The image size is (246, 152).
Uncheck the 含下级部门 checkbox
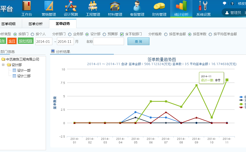(x=122, y=34)
